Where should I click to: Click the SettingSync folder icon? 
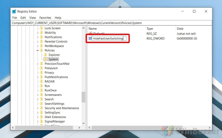(x=42, y=113)
